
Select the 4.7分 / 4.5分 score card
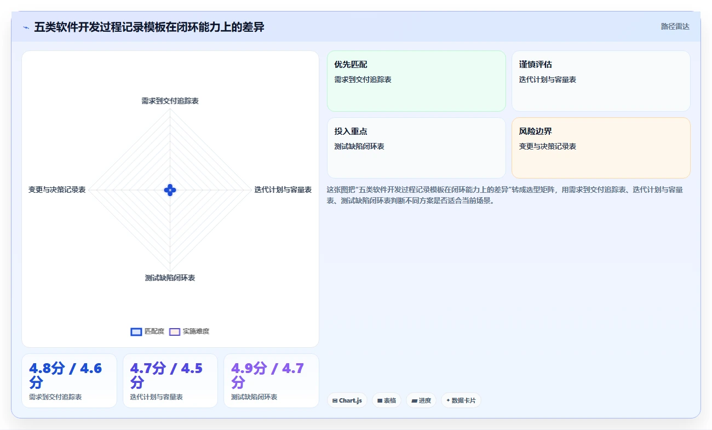point(170,381)
